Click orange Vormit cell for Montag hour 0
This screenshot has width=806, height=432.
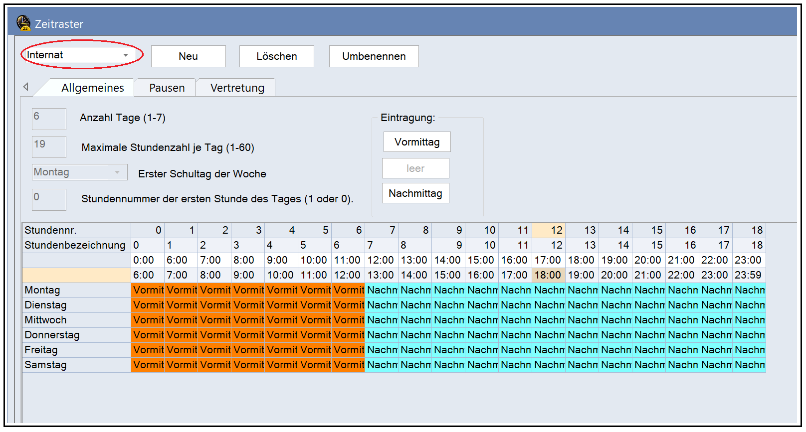[x=148, y=290]
